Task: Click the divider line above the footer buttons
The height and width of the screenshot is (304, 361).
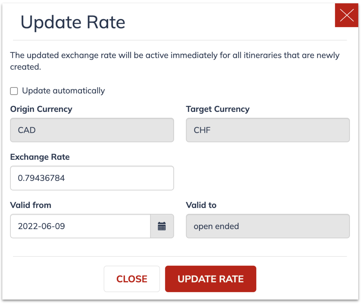Action: 180,256
